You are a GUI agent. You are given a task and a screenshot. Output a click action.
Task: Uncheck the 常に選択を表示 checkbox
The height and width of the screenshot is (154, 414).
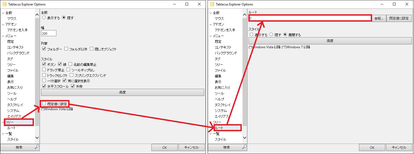coord(65,81)
